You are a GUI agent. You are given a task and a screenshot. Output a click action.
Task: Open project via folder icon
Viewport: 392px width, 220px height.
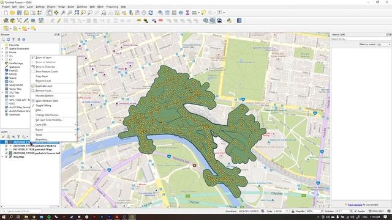click(12, 13)
